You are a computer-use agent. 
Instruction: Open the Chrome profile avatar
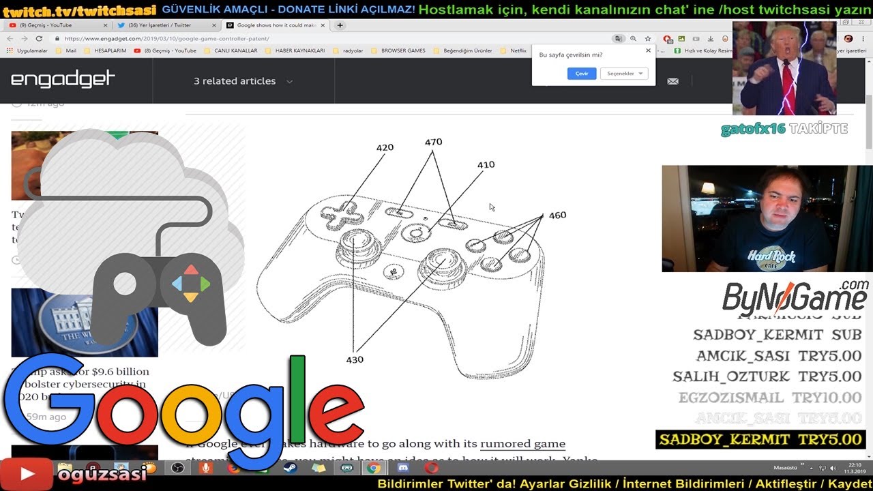[x=848, y=39]
